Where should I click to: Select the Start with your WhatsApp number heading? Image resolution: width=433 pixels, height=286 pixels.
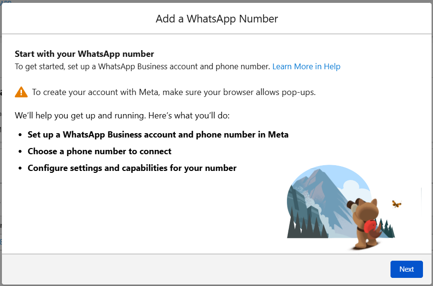[x=84, y=54]
